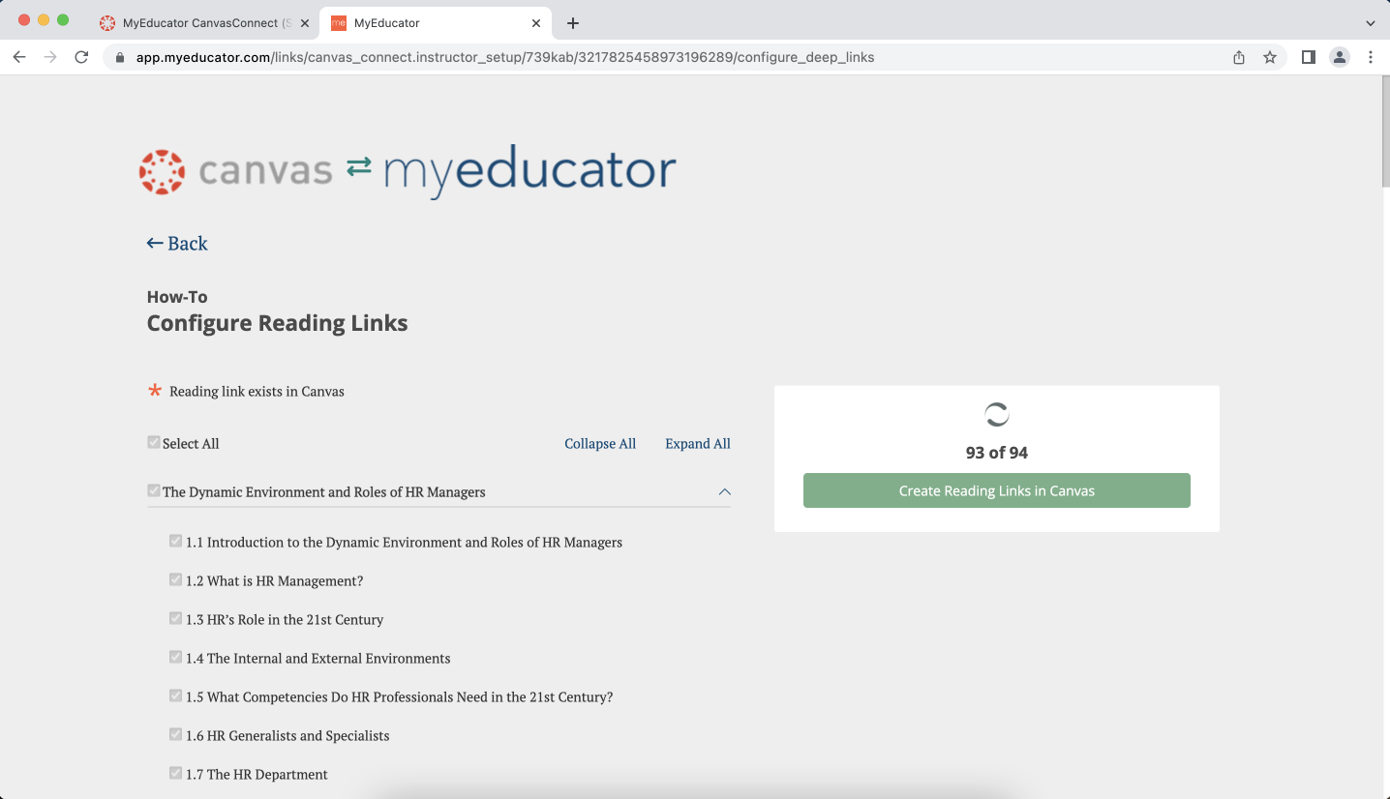View site security lock information

[x=120, y=57]
